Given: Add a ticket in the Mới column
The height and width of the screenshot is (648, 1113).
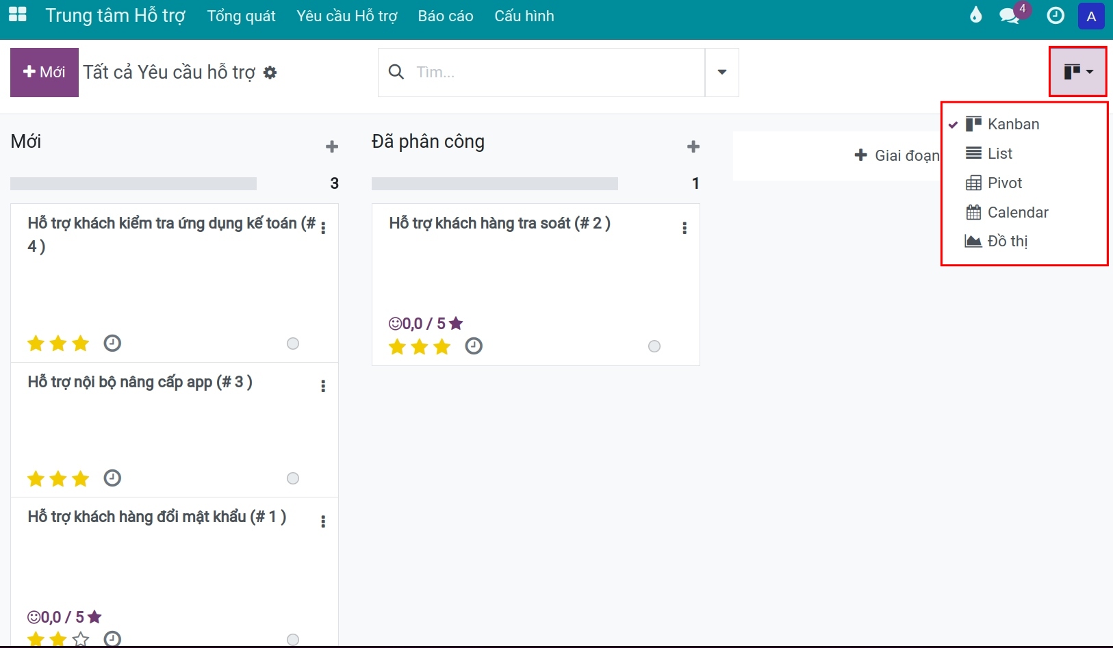Looking at the screenshot, I should click(332, 146).
